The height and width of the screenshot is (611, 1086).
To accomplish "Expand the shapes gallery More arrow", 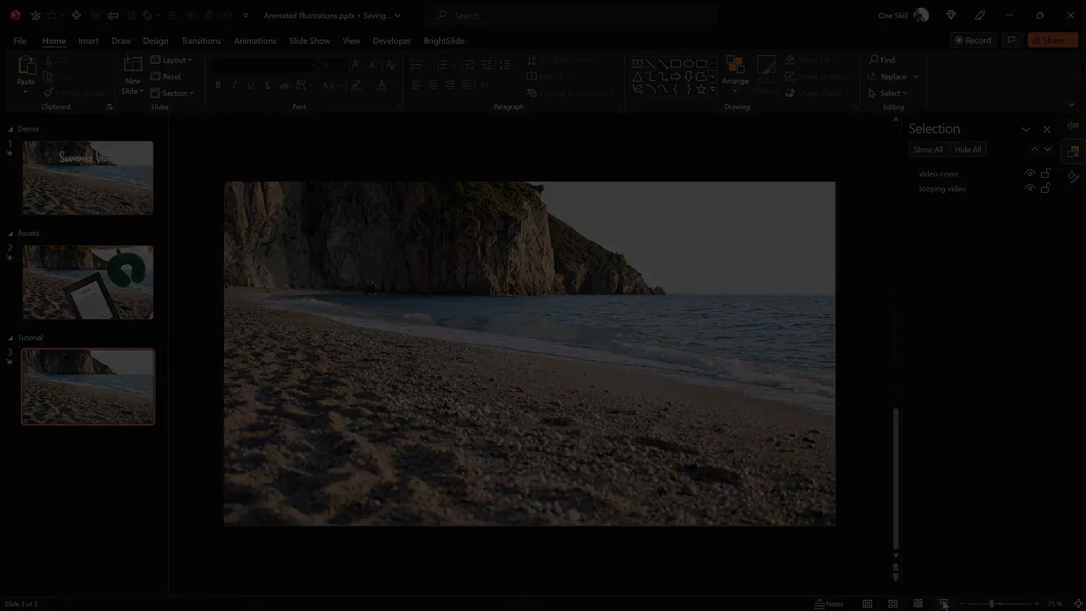I will (x=713, y=89).
